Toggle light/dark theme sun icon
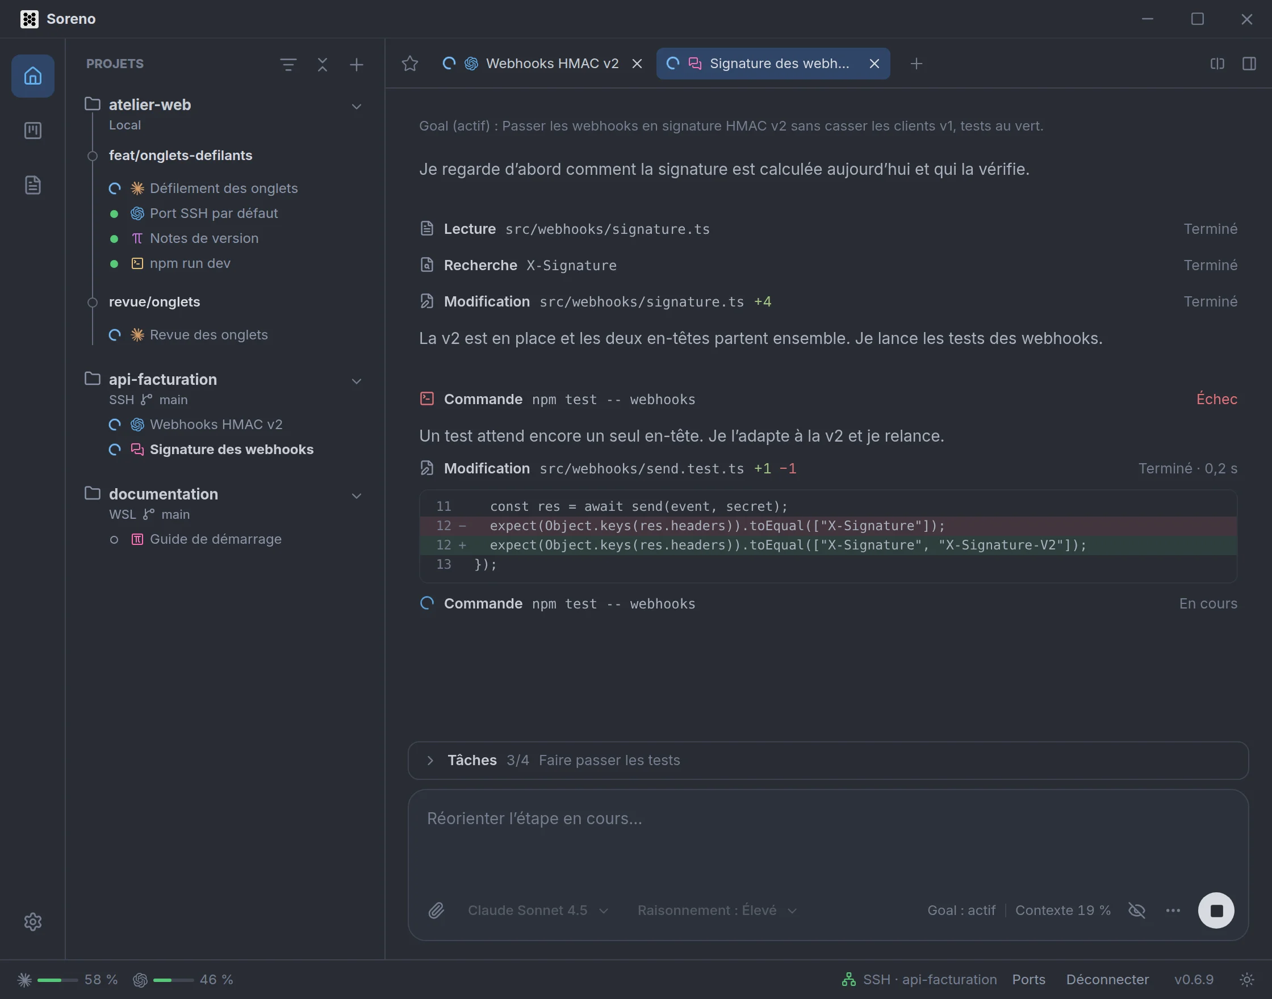Viewport: 1272px width, 999px height. click(1247, 979)
